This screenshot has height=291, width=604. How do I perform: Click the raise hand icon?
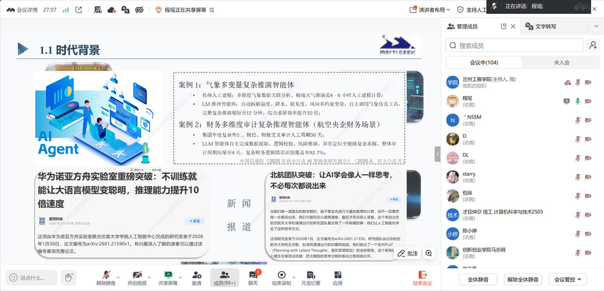click(68, 278)
